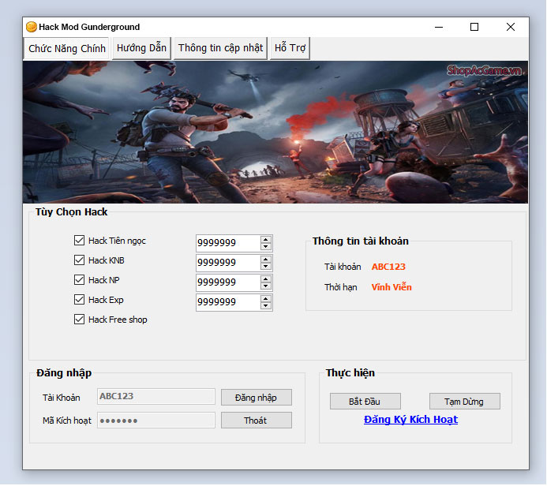Open the Hướng Dẫn tab
The width and height of the screenshot is (547, 486).
click(141, 48)
